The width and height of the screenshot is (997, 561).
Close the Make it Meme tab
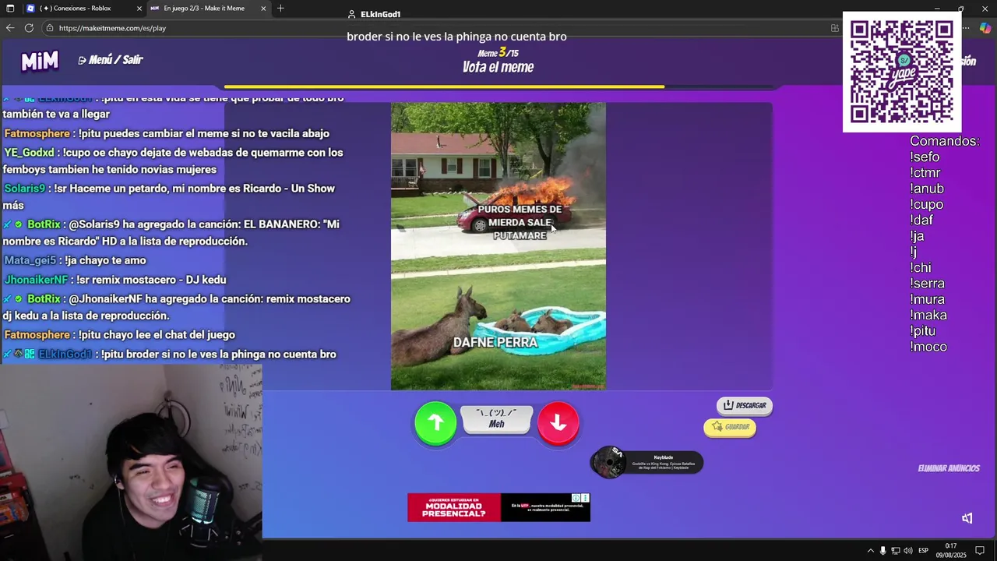(x=263, y=9)
